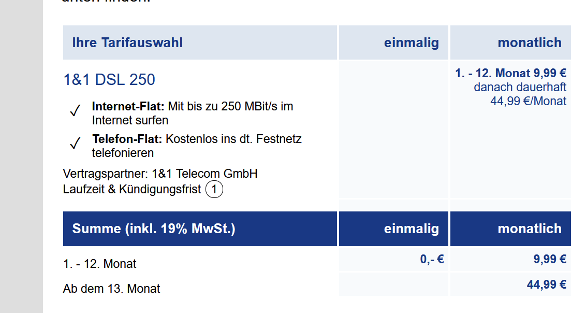Select the Laufzeit & Kündigungsfrist text
Image resolution: width=586 pixels, height=313 pixels.
click(132, 189)
